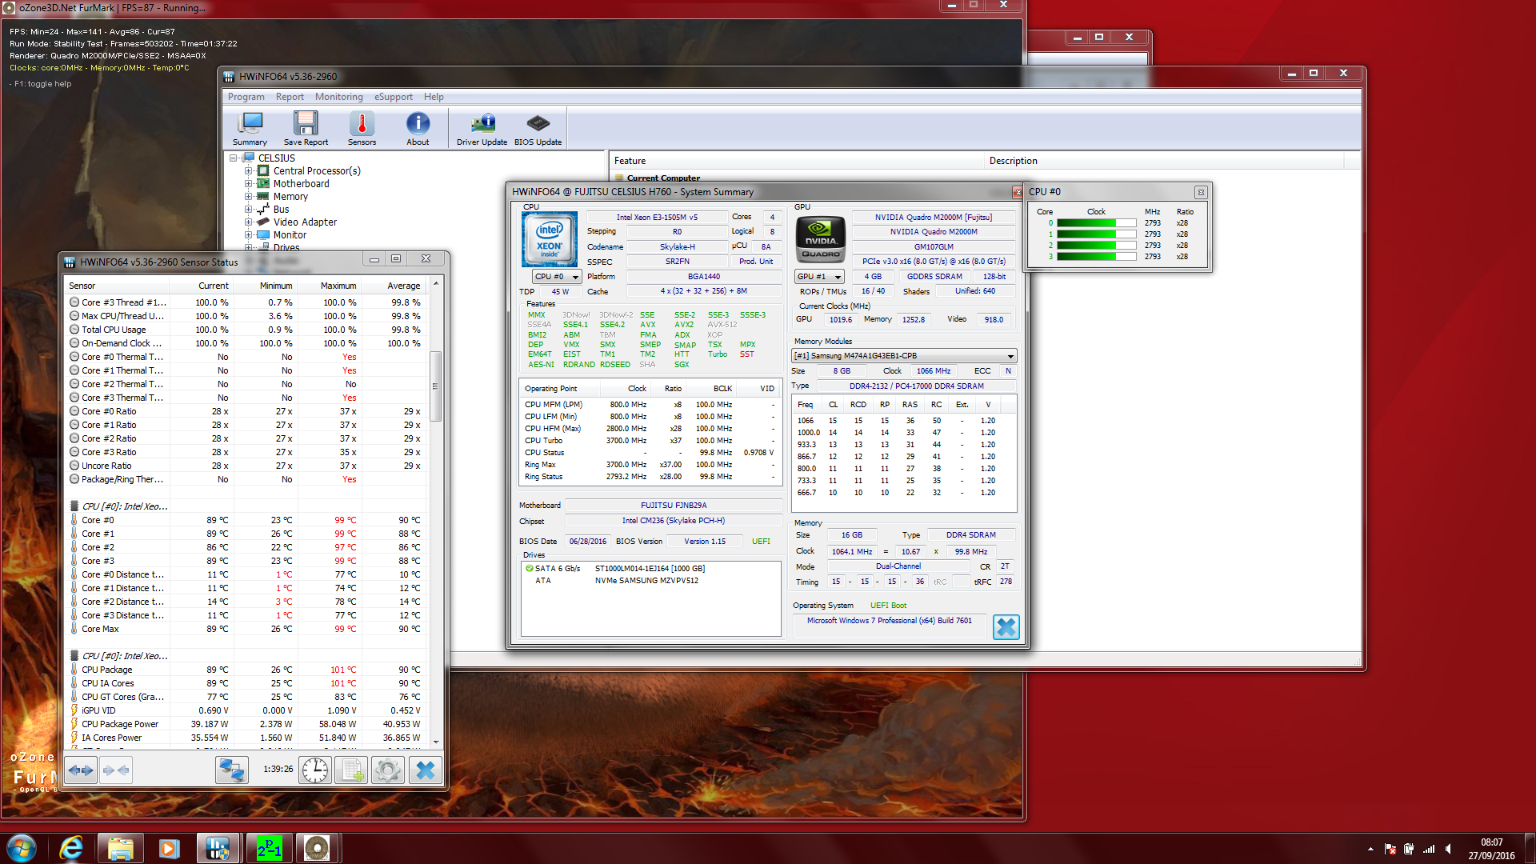Click the sensor list scroll down arrow

(436, 742)
